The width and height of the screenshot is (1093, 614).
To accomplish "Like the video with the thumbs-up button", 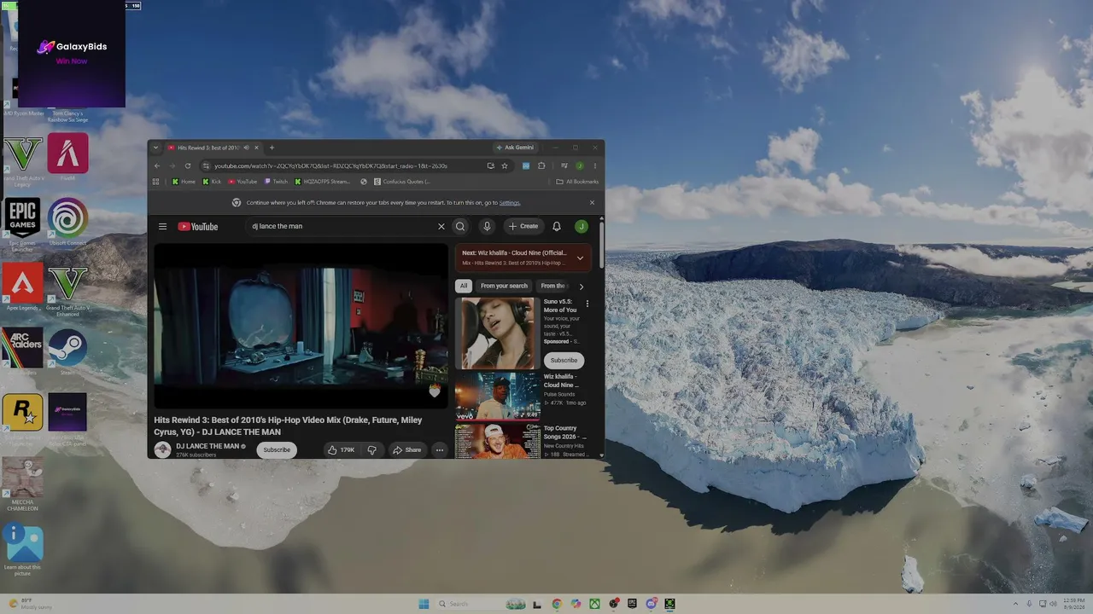I will [x=341, y=449].
